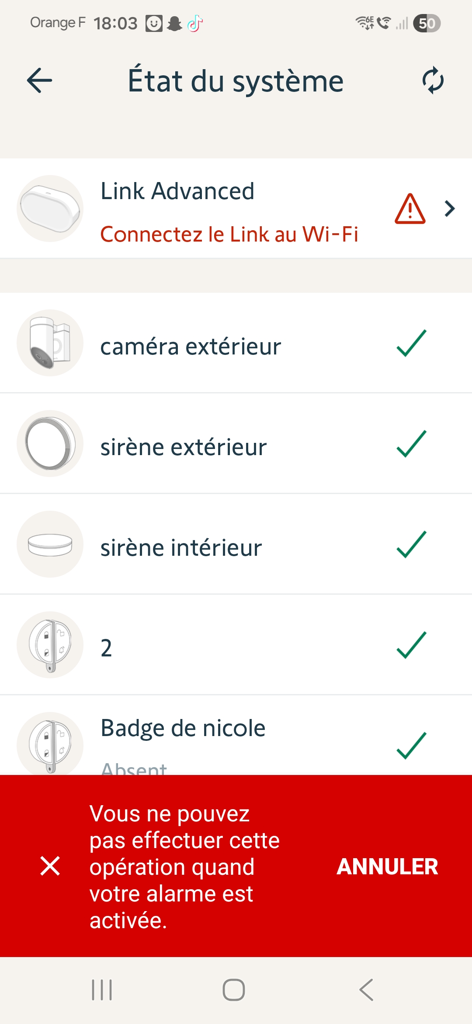Refresh the system status
The width and height of the screenshot is (472, 1024).
433,81
